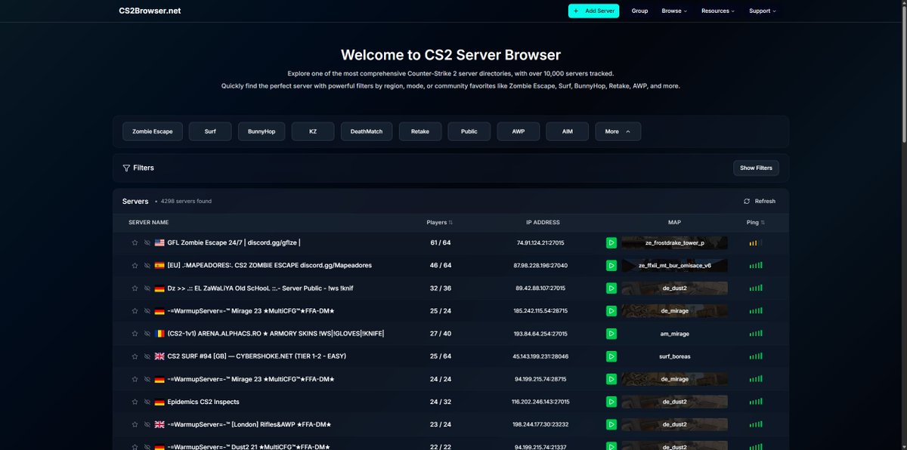Connect to ARENA.ALPHACS.RO via play icon
The image size is (907, 450).
point(611,334)
